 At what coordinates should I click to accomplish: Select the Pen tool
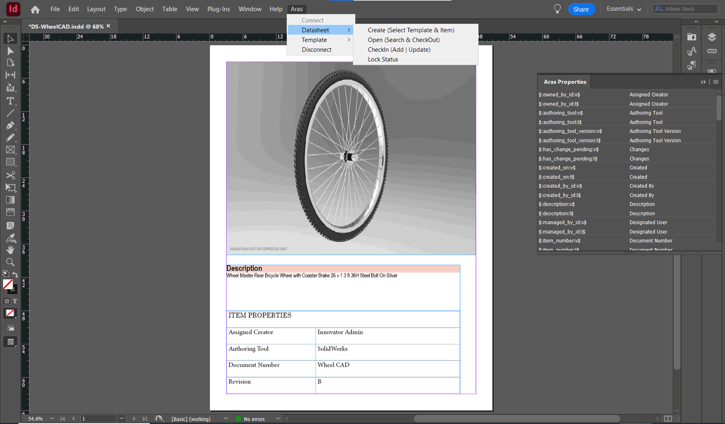tap(10, 125)
